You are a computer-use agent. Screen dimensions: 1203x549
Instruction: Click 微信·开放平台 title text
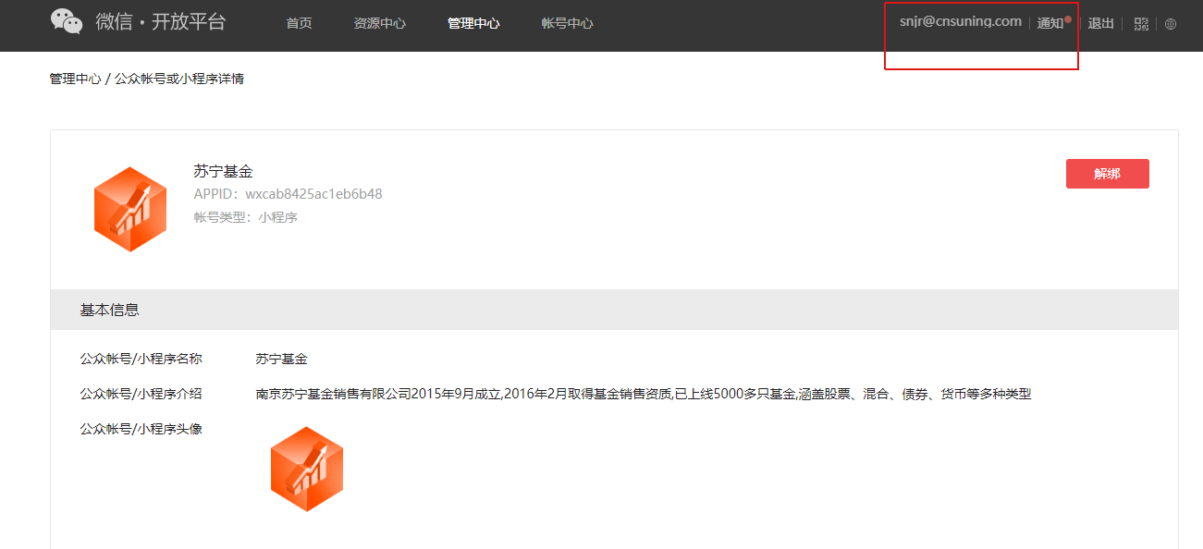point(160,22)
